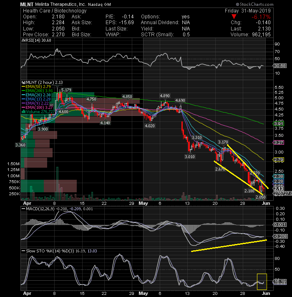Click the pink 3.27 price axis tag
292x297 pixels.
[278, 142]
